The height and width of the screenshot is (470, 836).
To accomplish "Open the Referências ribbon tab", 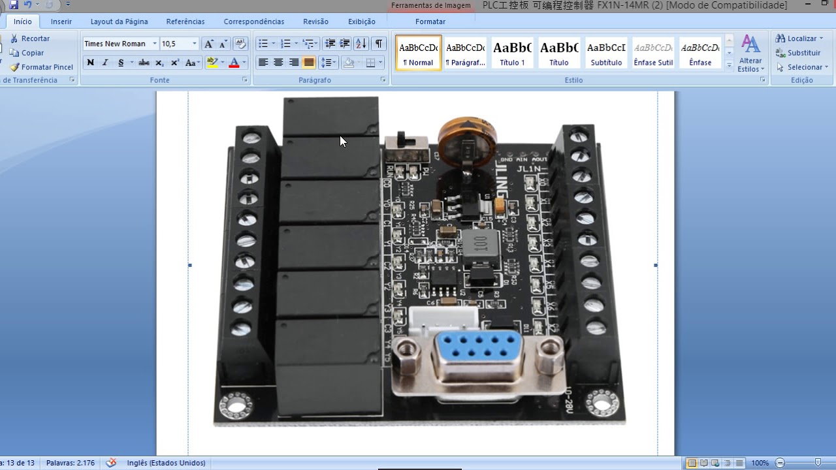I will pos(185,22).
